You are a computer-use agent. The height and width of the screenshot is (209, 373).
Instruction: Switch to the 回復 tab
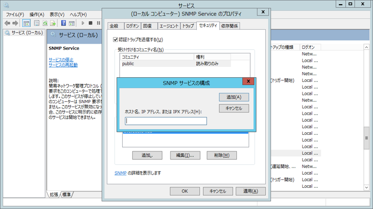(149, 26)
